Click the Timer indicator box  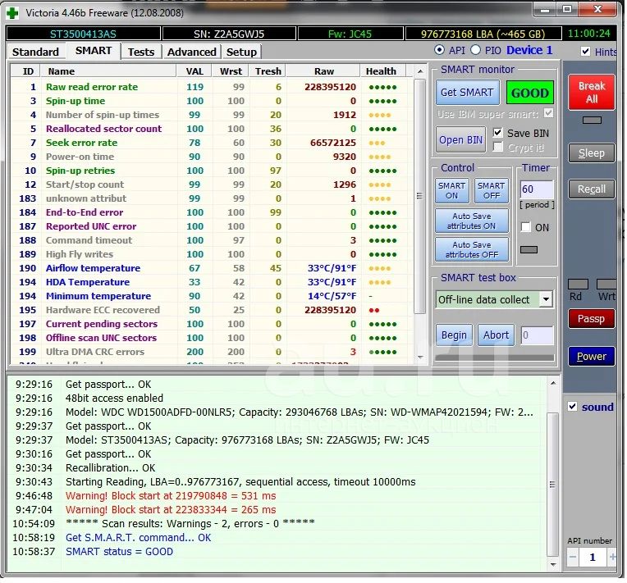(529, 250)
